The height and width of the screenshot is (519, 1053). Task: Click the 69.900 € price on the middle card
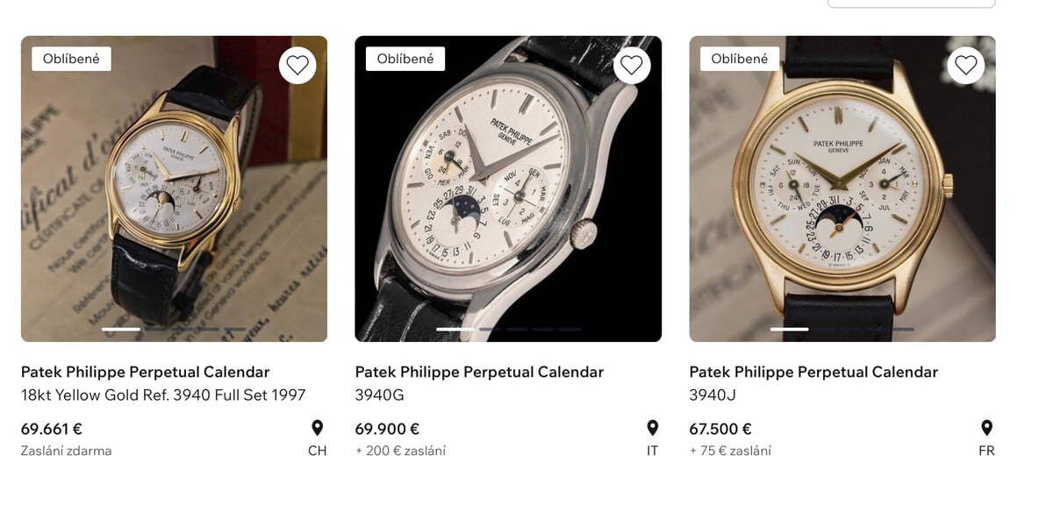[387, 429]
